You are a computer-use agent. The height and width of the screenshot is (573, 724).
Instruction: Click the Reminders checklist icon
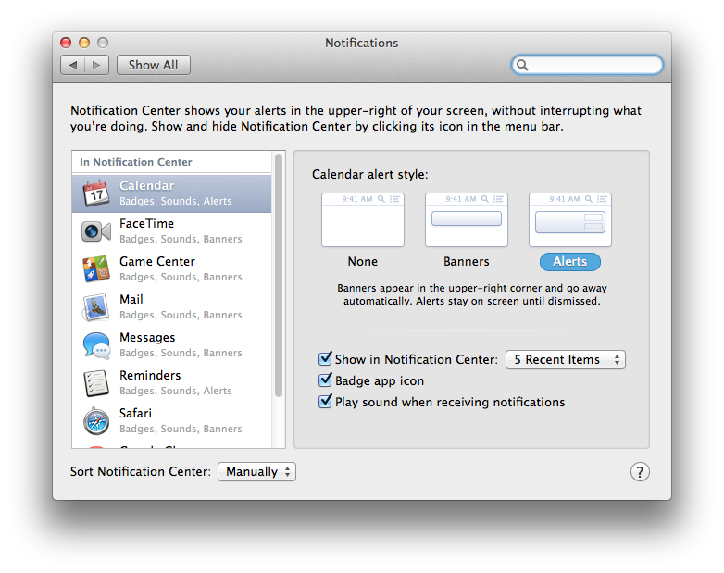96,382
